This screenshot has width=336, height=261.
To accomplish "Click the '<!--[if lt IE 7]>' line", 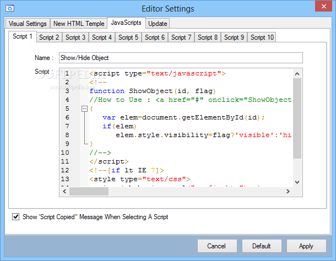I will tap(127, 170).
